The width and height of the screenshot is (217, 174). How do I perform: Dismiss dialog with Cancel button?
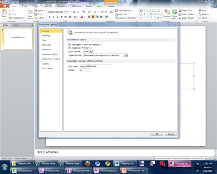click(171, 134)
